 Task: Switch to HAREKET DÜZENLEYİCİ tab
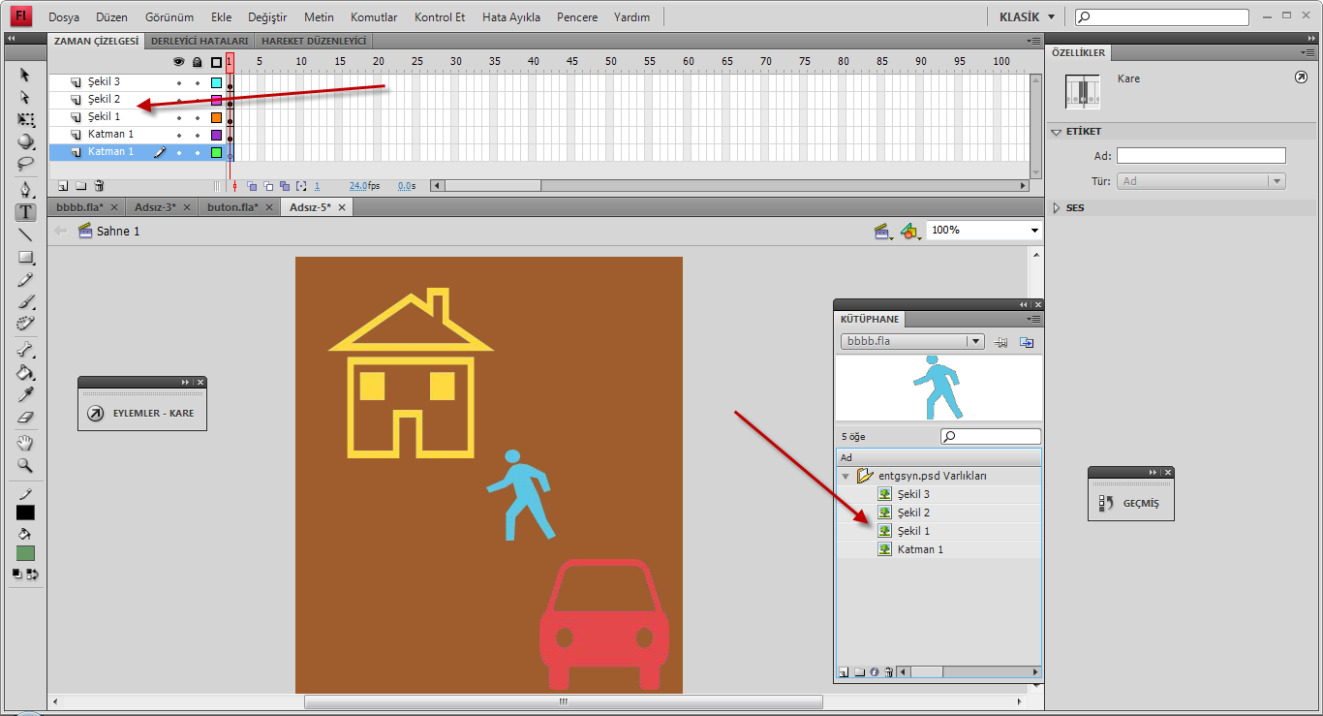[x=314, y=42]
